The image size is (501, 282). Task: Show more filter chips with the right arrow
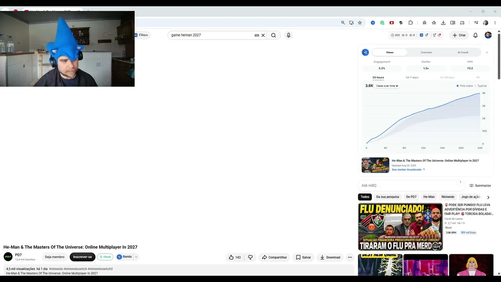click(488, 197)
